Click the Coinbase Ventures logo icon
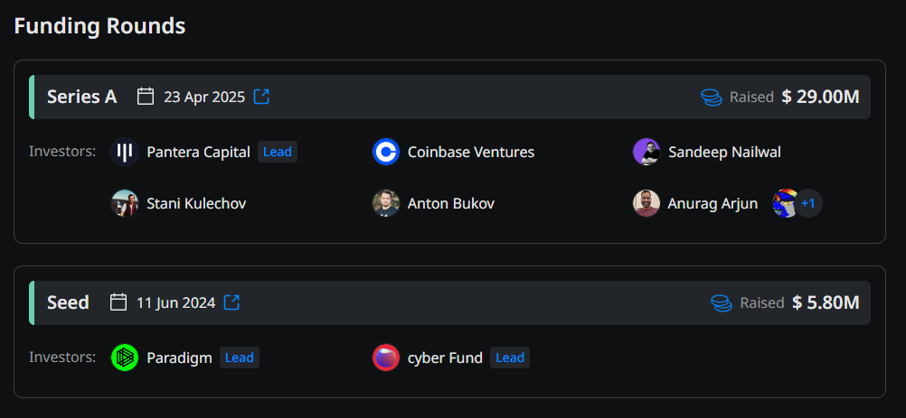 pos(386,152)
